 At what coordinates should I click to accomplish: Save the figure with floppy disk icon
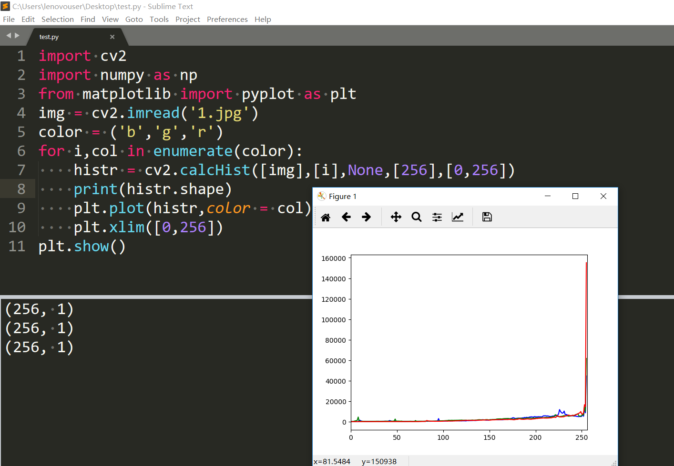(487, 217)
